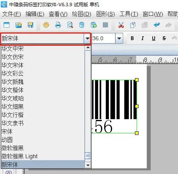Select 华文细黑 from font list
Screen dimensions: 178x174
point(43,107)
